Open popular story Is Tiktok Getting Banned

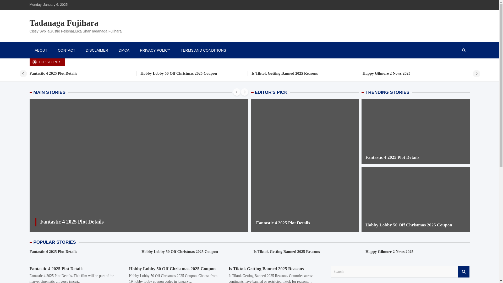287,252
